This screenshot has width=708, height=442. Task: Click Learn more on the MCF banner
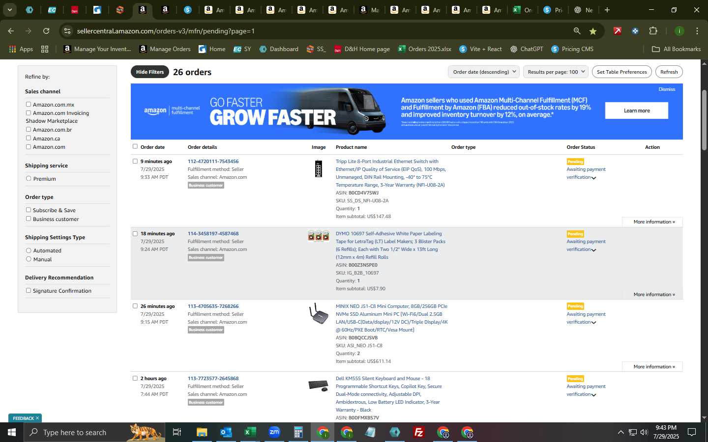[637, 110]
